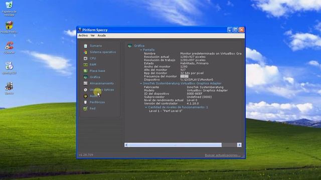Screen dimensions: 321x180
Task: Click the Buscar actualizaciones link
Action: [223, 155]
